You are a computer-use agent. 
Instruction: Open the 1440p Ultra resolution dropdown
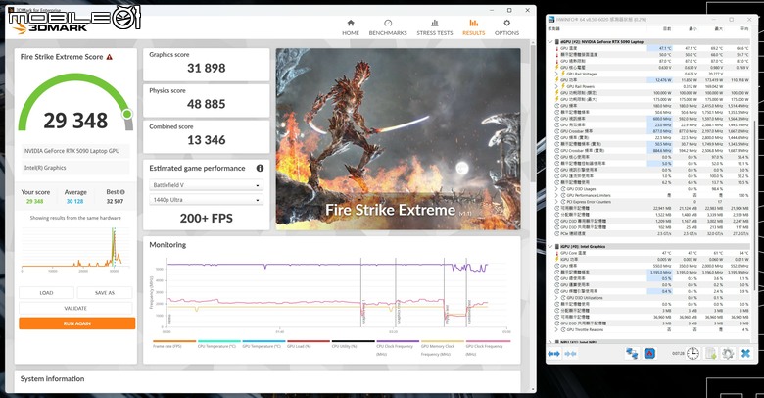tap(206, 200)
